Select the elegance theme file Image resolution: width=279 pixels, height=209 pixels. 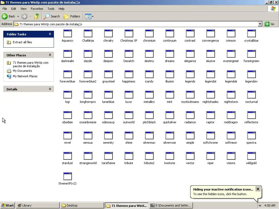(190, 56)
